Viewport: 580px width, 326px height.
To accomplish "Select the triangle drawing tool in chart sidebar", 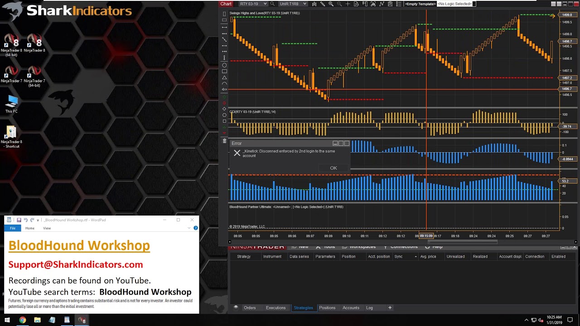I will point(224,77).
